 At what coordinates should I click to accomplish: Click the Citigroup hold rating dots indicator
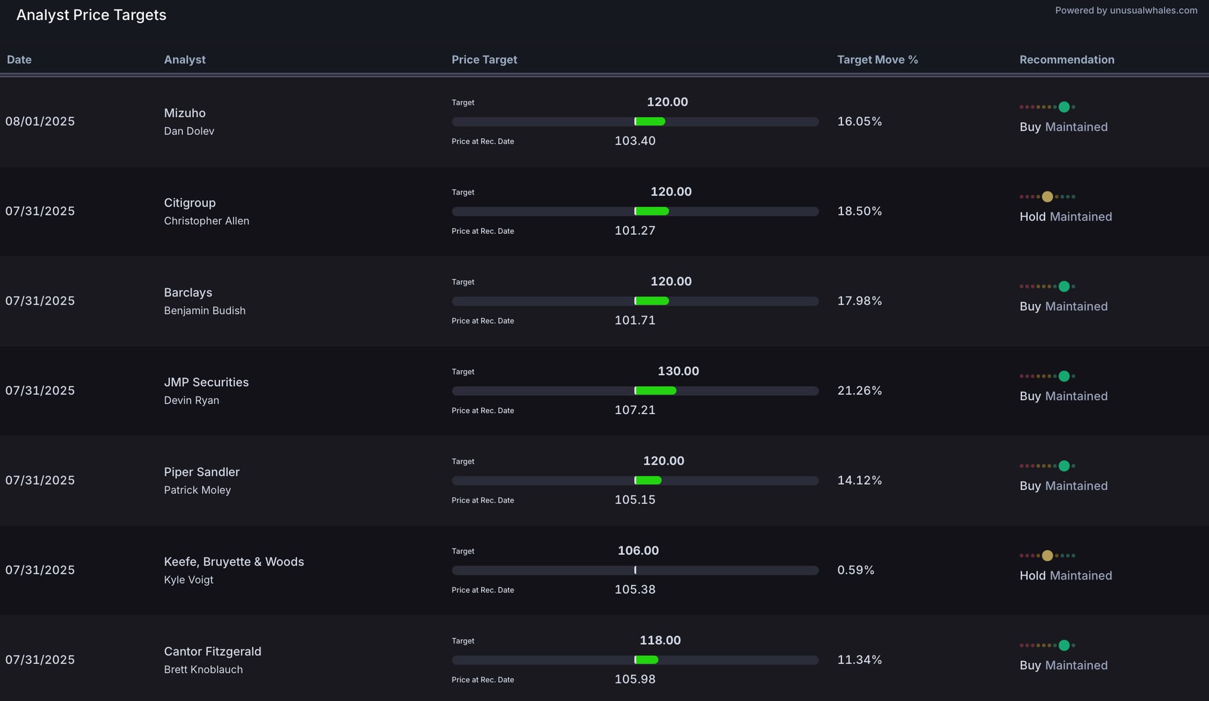click(x=1047, y=196)
